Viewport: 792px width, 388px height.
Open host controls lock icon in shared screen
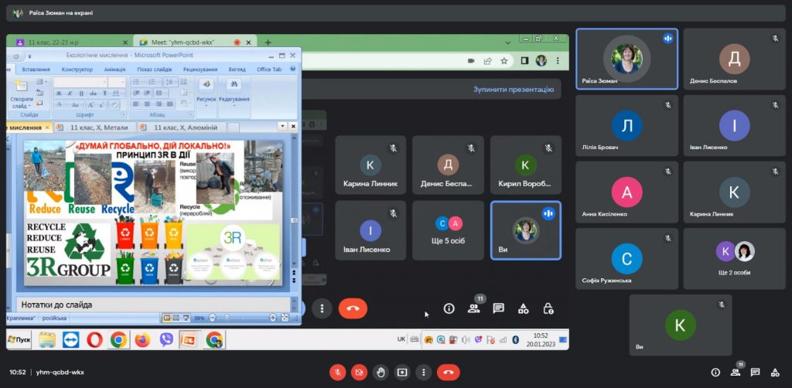pyautogui.click(x=548, y=308)
